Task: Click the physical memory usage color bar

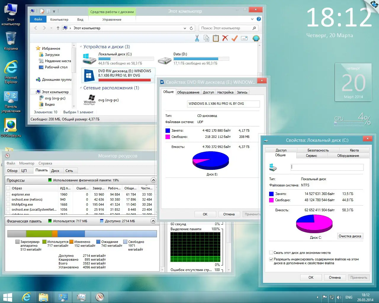Action: [x=82, y=234]
